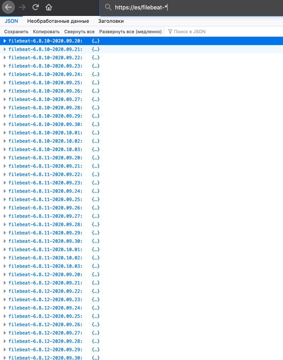Click {…} value of filebeat-6.8.12-2020.09.20

[x=96, y=274]
